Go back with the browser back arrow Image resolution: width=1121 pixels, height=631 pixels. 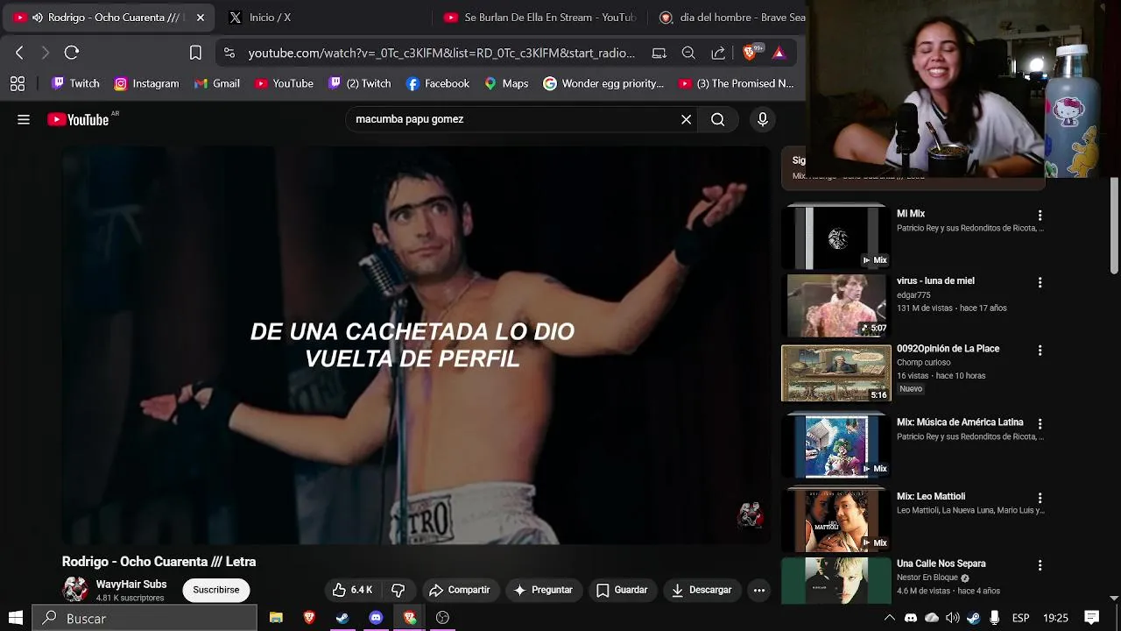[x=19, y=53]
